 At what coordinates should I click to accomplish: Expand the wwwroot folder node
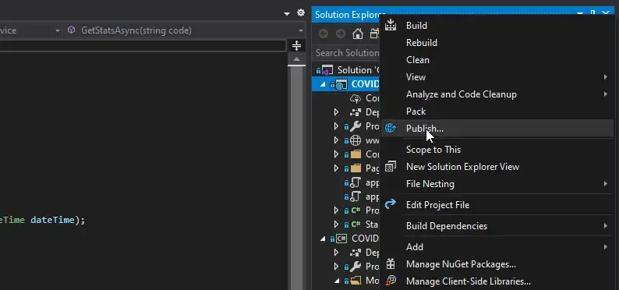point(336,140)
